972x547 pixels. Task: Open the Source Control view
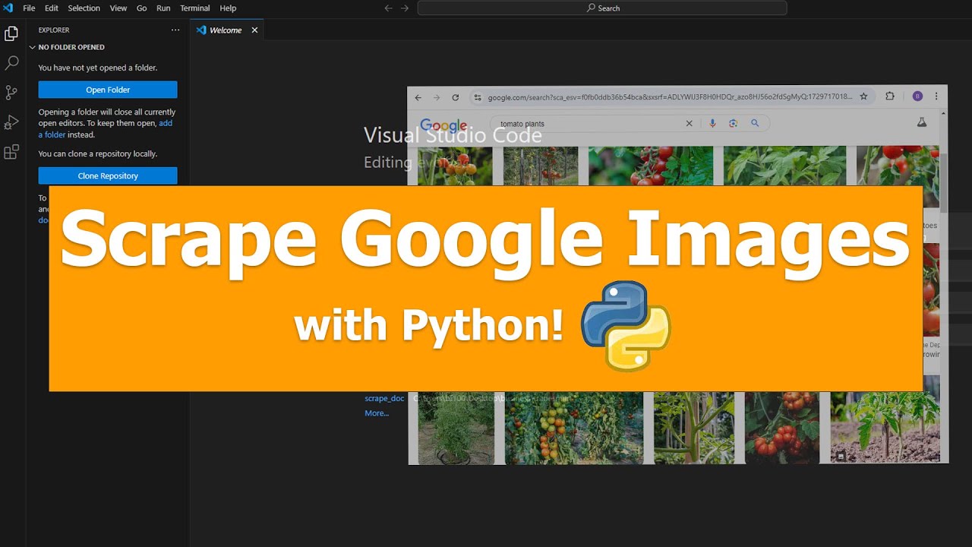click(11, 93)
